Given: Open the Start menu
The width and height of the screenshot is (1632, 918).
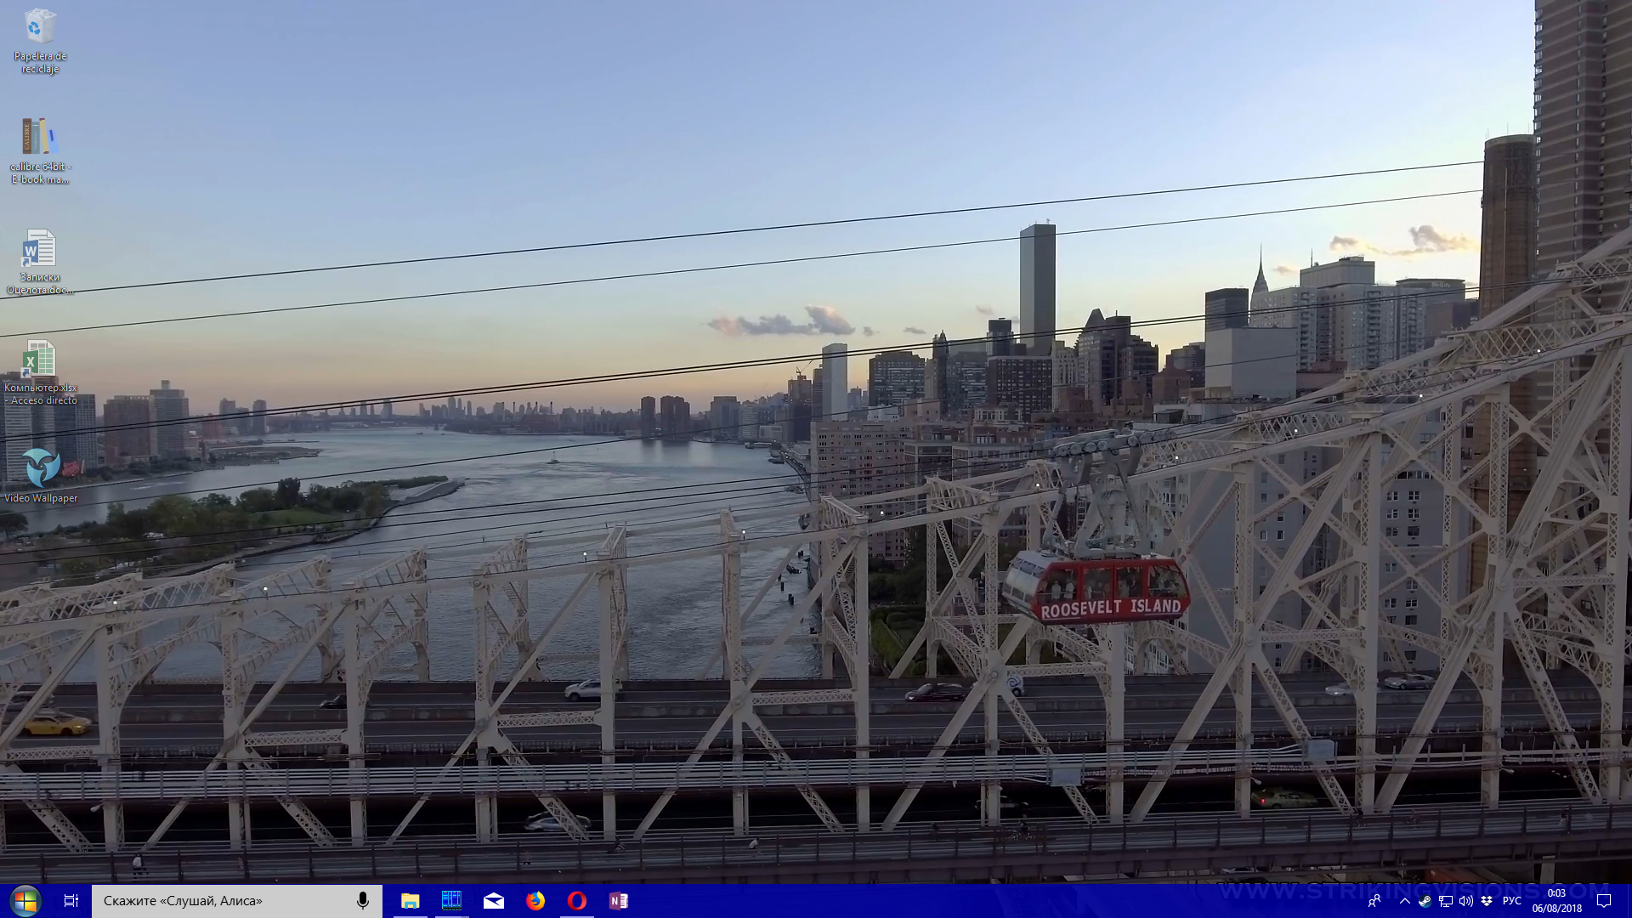Looking at the screenshot, I should (x=25, y=901).
